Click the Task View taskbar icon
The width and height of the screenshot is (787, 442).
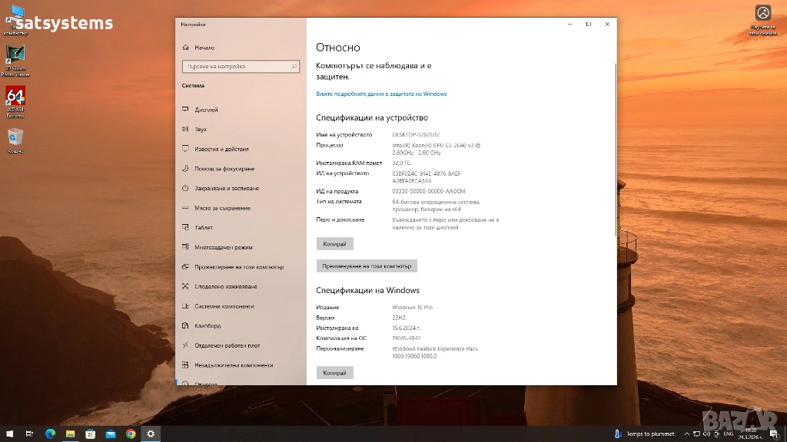tap(30, 434)
